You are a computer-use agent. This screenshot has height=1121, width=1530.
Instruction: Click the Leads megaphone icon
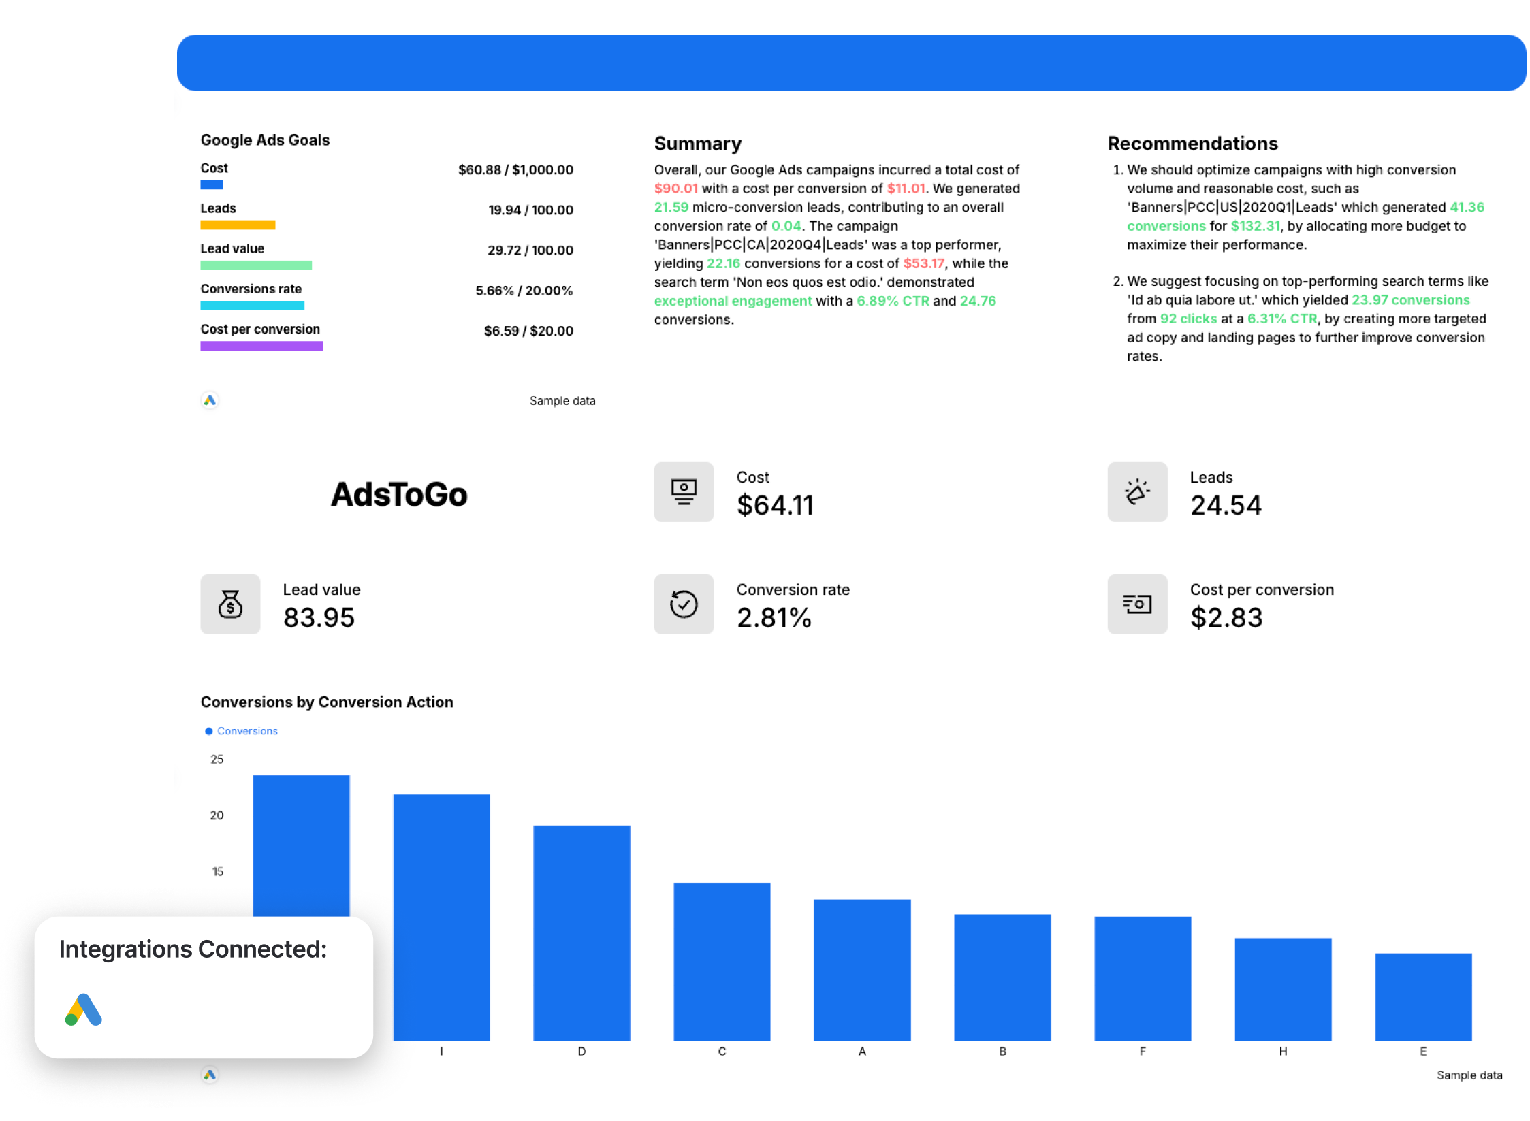pos(1137,492)
